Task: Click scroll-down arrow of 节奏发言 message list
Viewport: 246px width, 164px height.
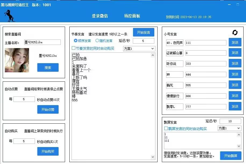Action: tap(153, 157)
